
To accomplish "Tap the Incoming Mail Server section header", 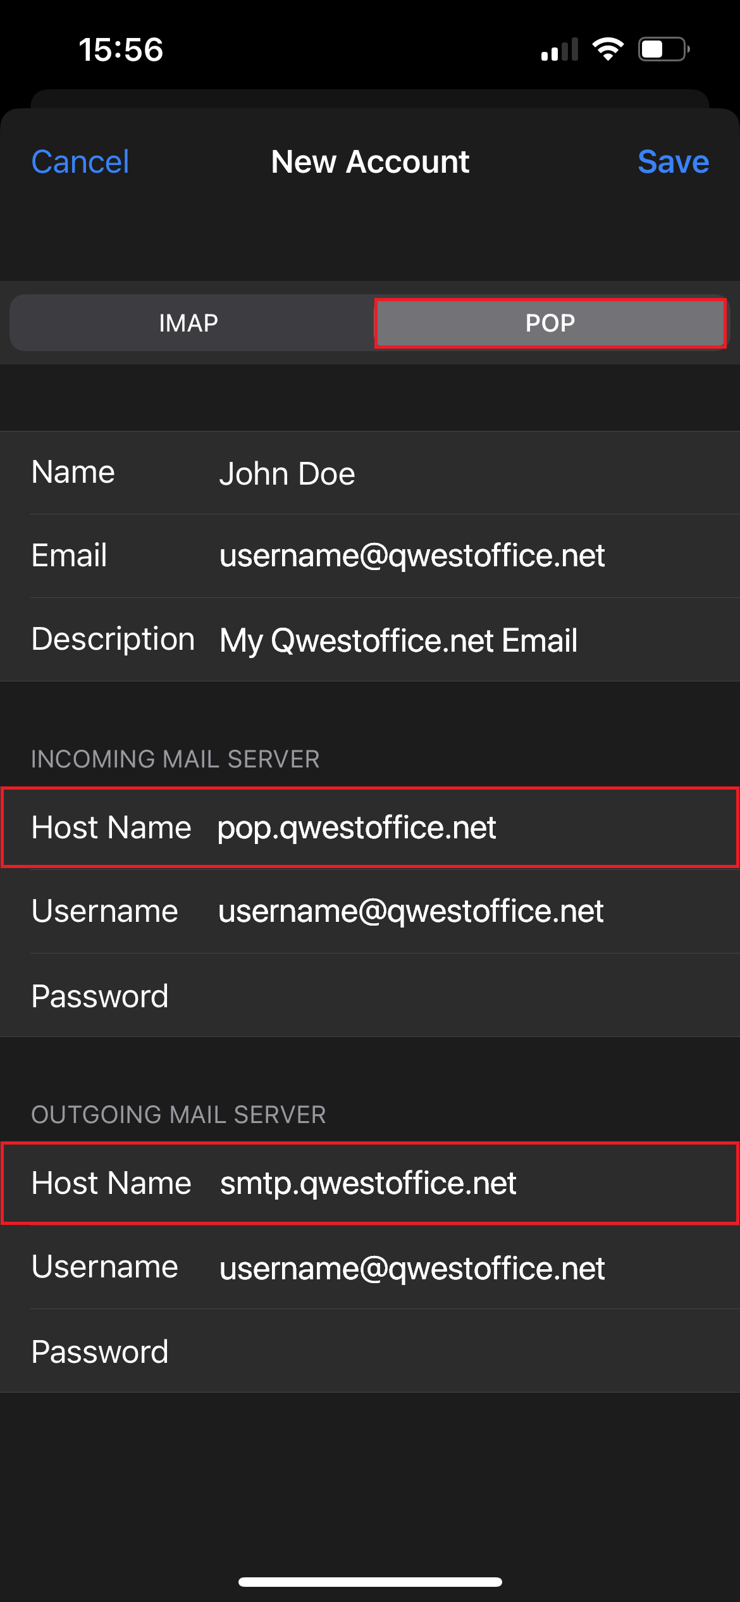I will pyautogui.click(x=175, y=759).
